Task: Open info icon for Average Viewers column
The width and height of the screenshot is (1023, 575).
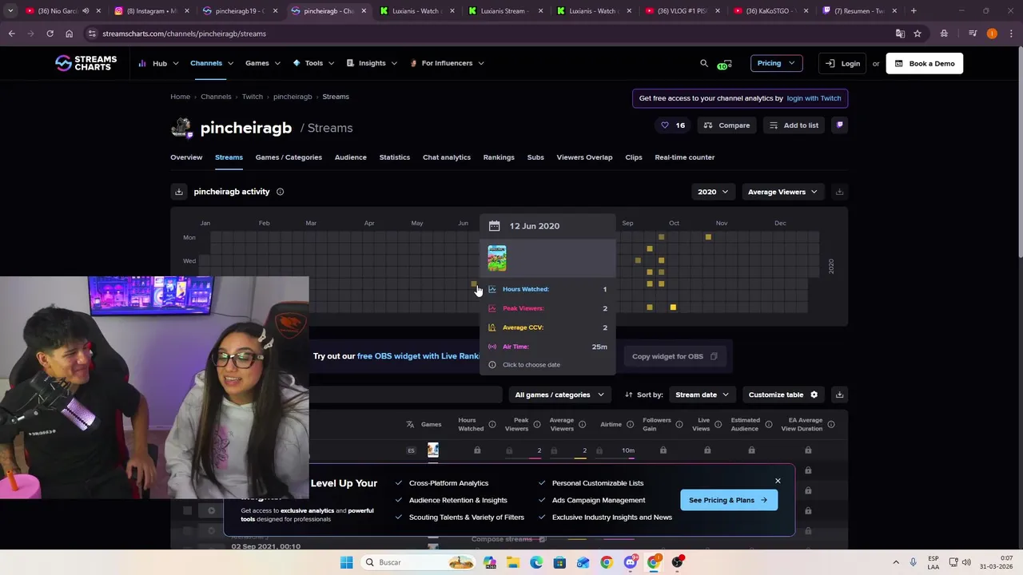Action: (582, 424)
